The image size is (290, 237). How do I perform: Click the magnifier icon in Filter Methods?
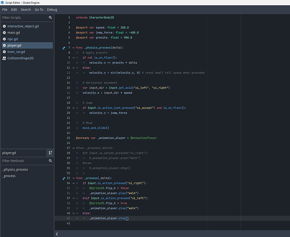point(50,161)
